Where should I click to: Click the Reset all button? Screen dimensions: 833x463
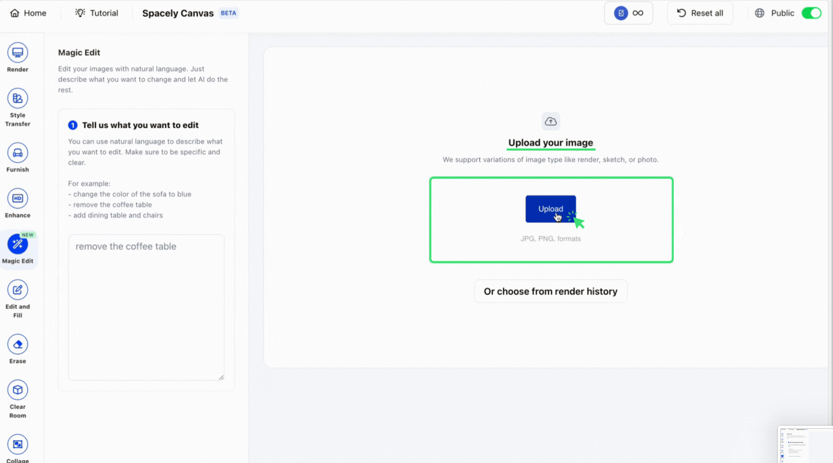(700, 13)
